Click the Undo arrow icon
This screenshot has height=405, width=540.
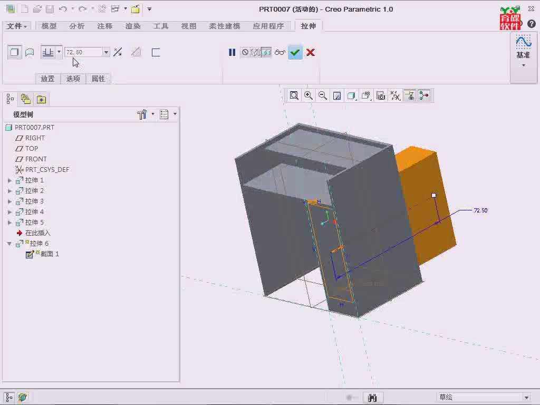(63, 9)
